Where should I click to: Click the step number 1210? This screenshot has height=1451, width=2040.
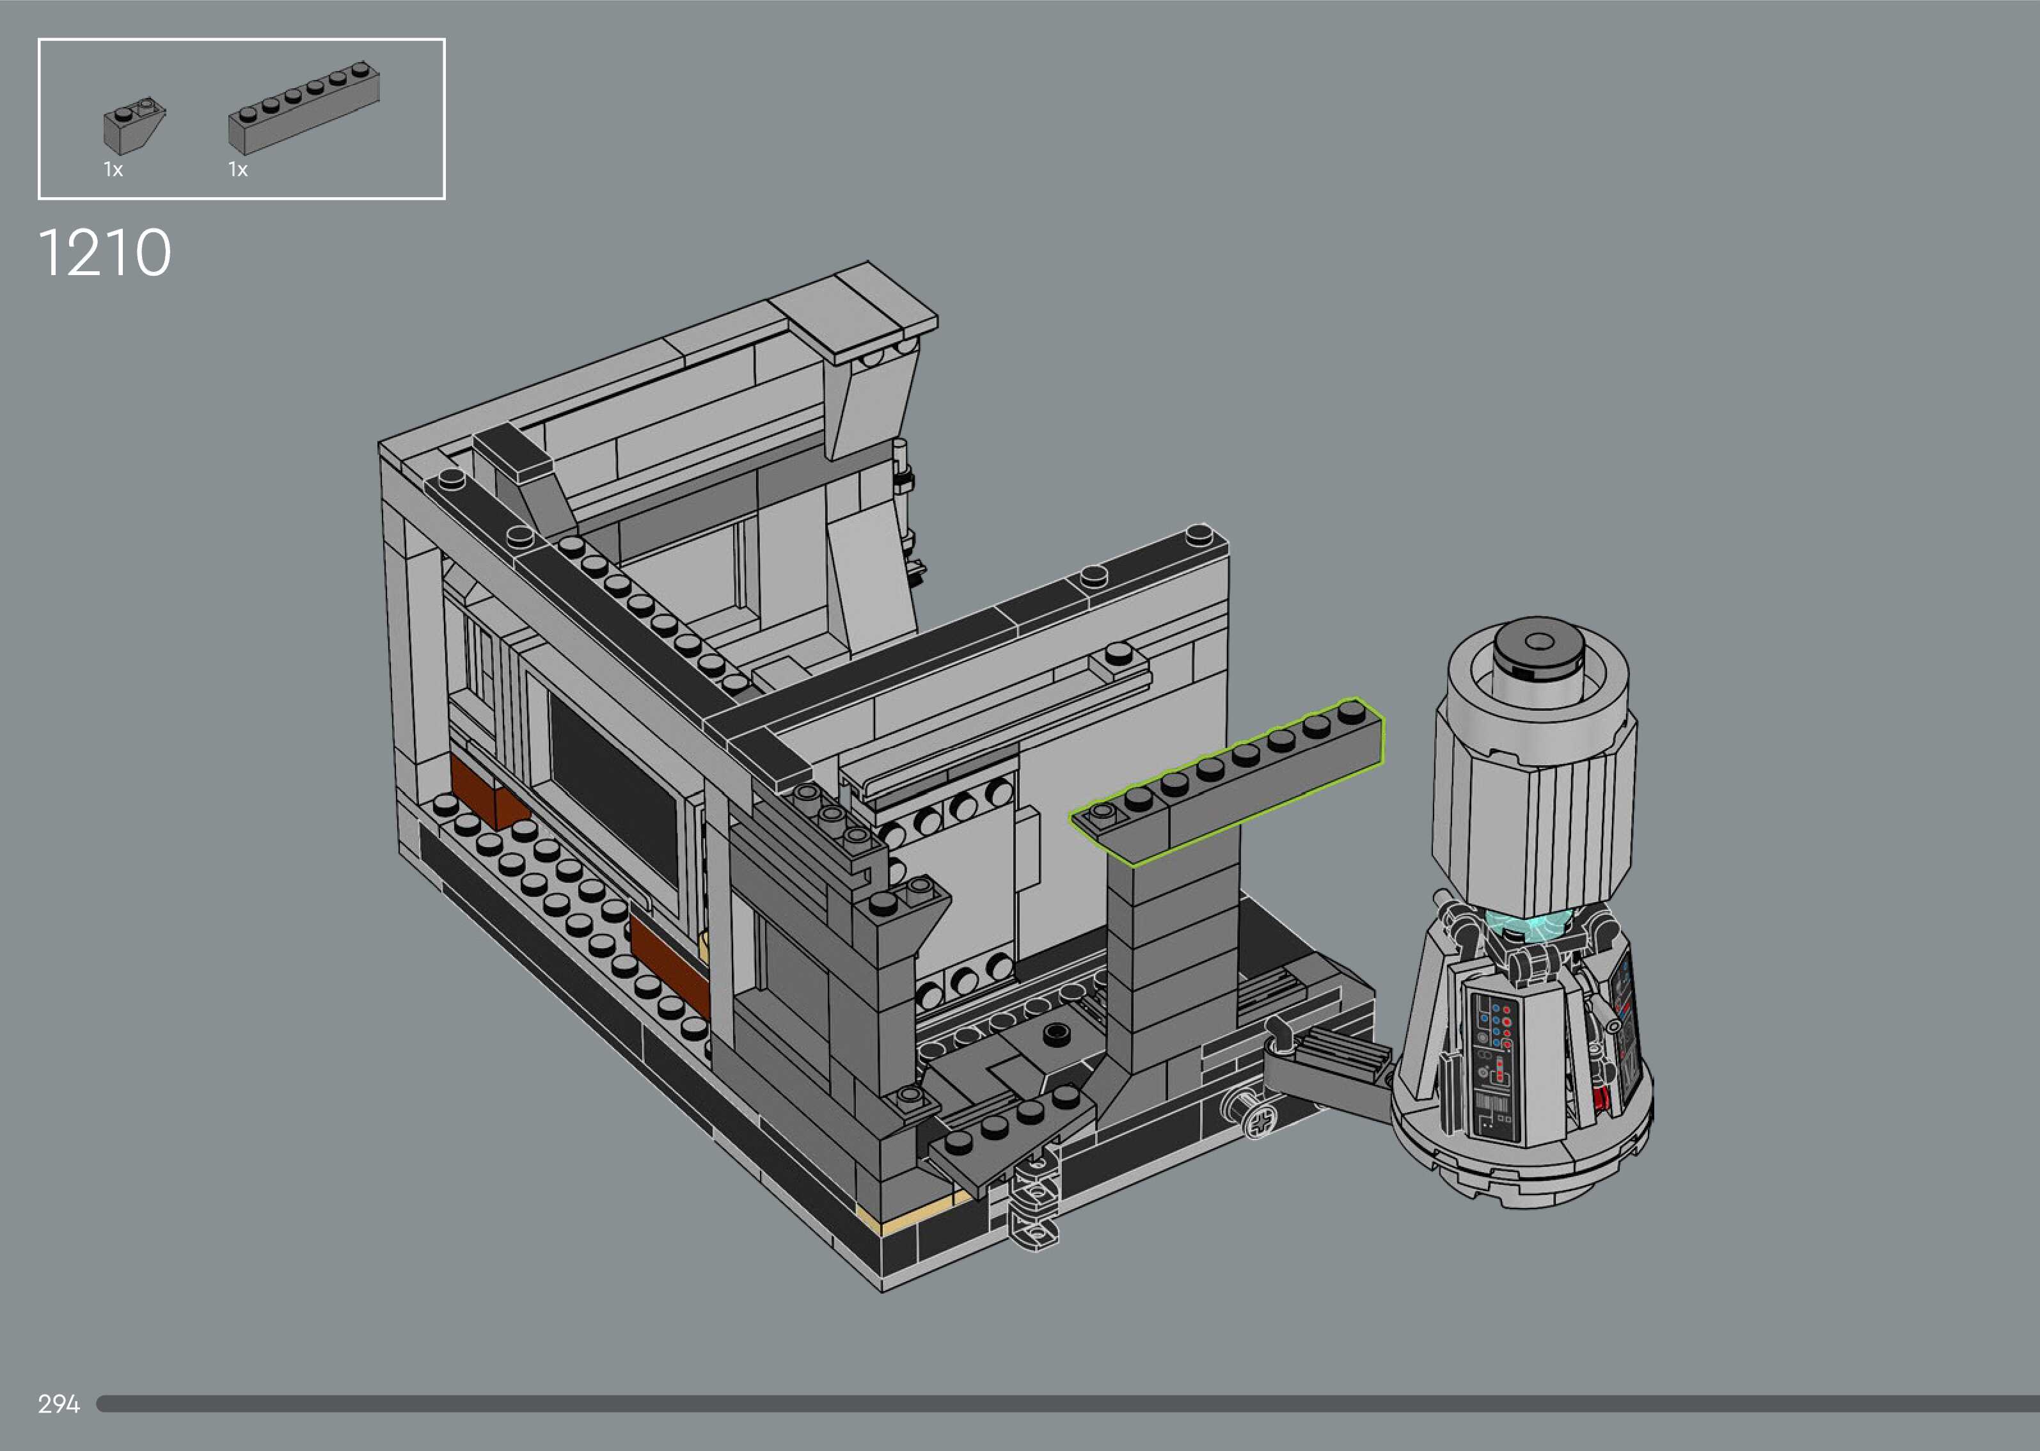pyautogui.click(x=104, y=253)
